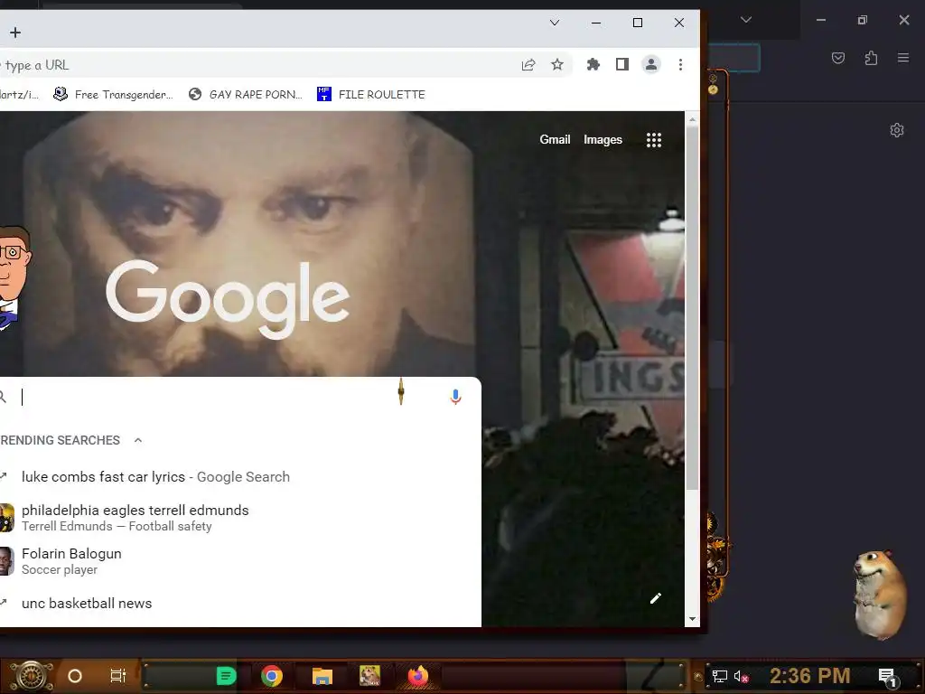Click Firefox address field
The height and width of the screenshot is (694, 925).
click(733, 58)
